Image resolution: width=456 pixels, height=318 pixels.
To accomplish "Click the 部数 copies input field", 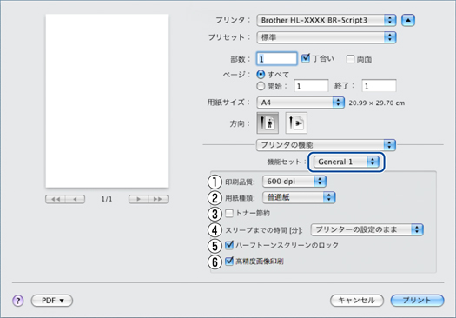I will [x=276, y=59].
